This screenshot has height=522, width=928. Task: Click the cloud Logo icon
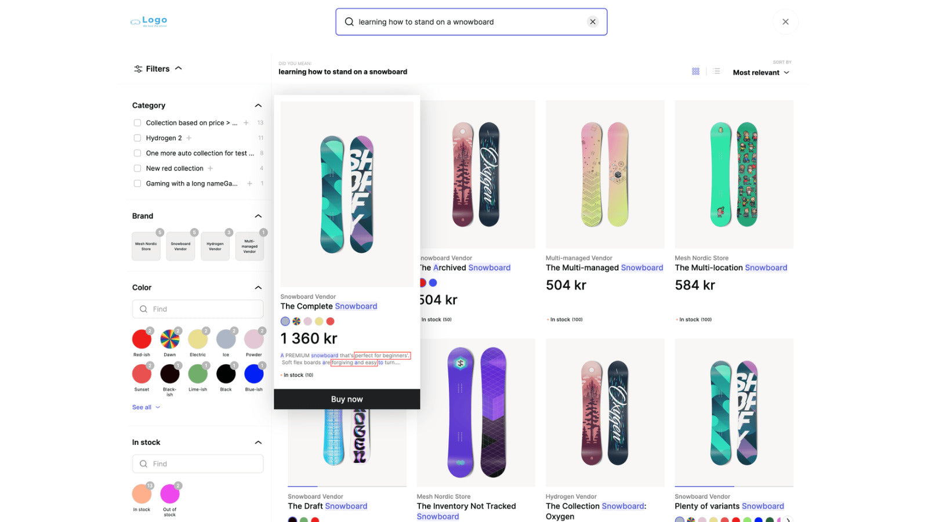coord(135,21)
